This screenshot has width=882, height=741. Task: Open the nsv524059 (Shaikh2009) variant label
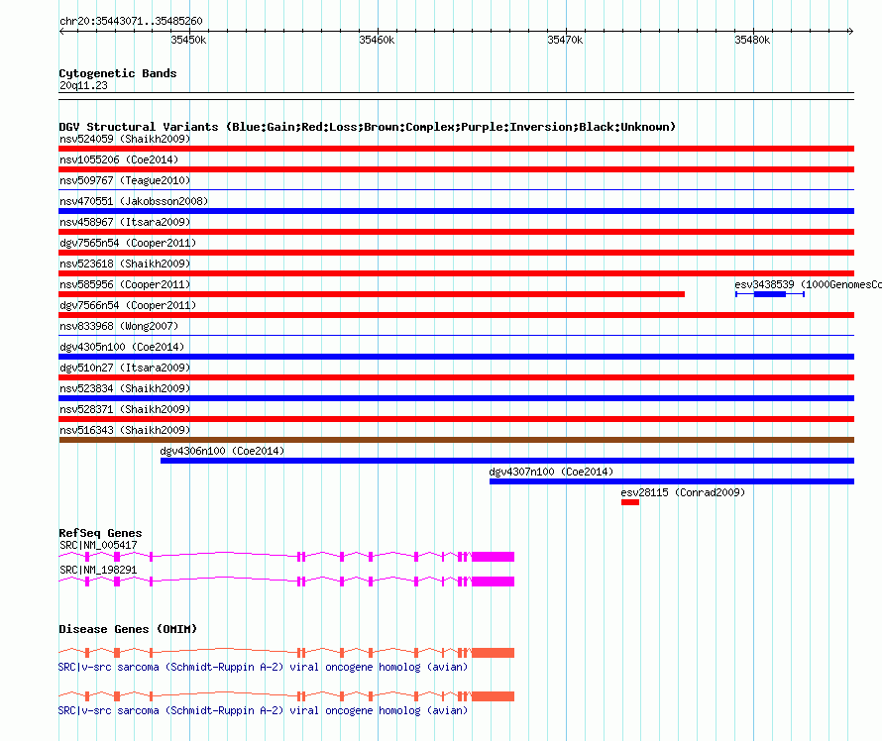pos(125,139)
